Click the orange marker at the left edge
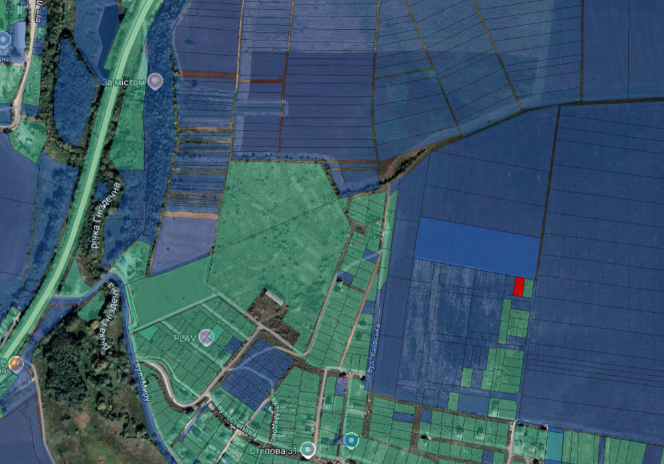 pyautogui.click(x=16, y=364)
